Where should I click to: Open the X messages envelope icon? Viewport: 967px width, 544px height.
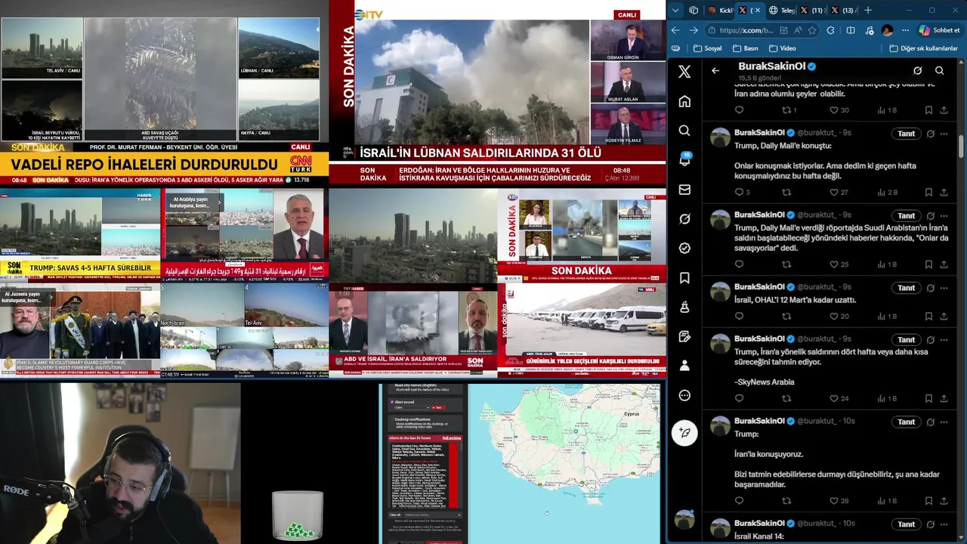coord(684,190)
